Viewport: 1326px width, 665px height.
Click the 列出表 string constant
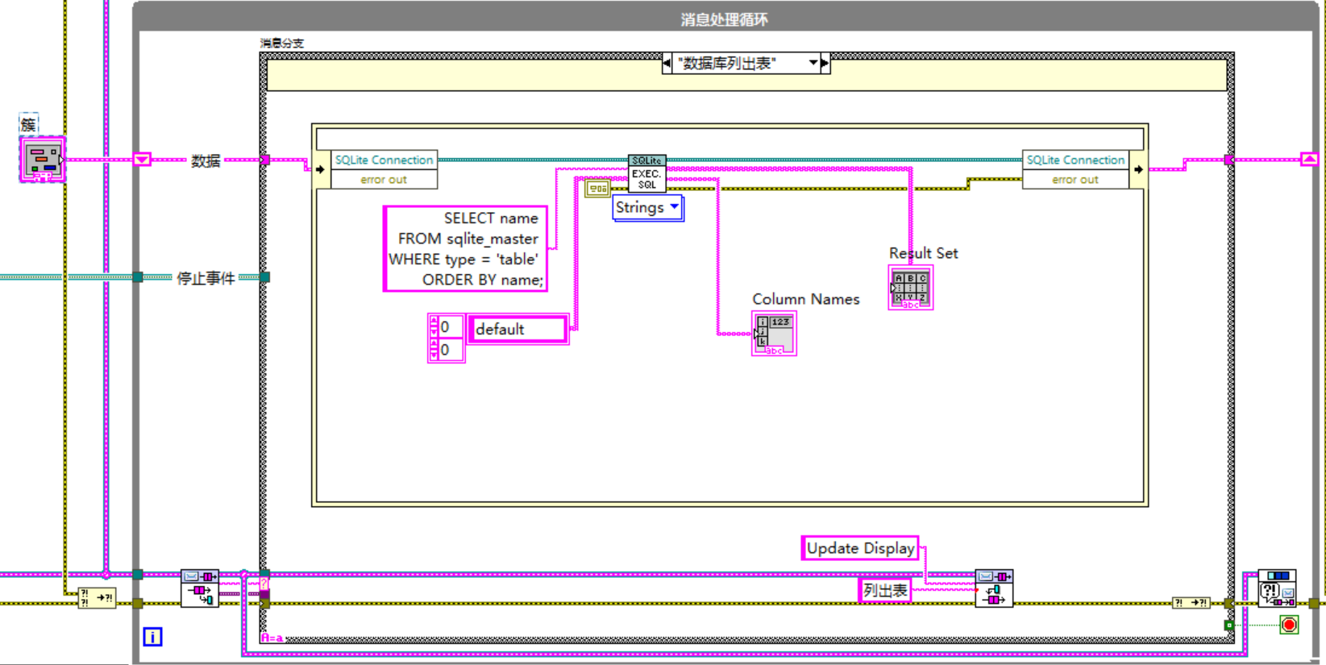885,590
